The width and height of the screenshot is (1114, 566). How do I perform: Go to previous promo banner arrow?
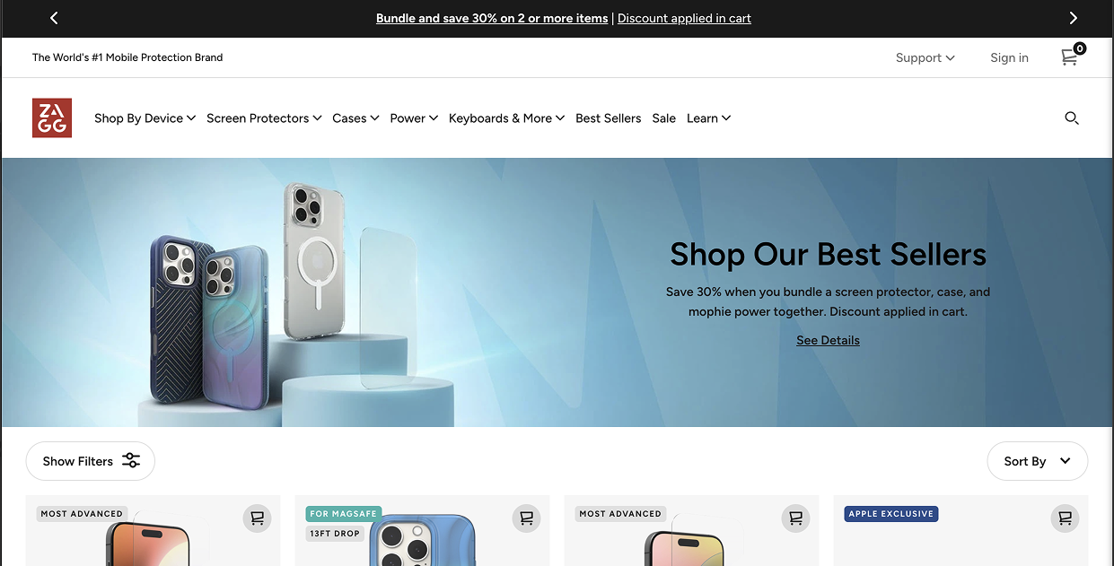point(54,18)
